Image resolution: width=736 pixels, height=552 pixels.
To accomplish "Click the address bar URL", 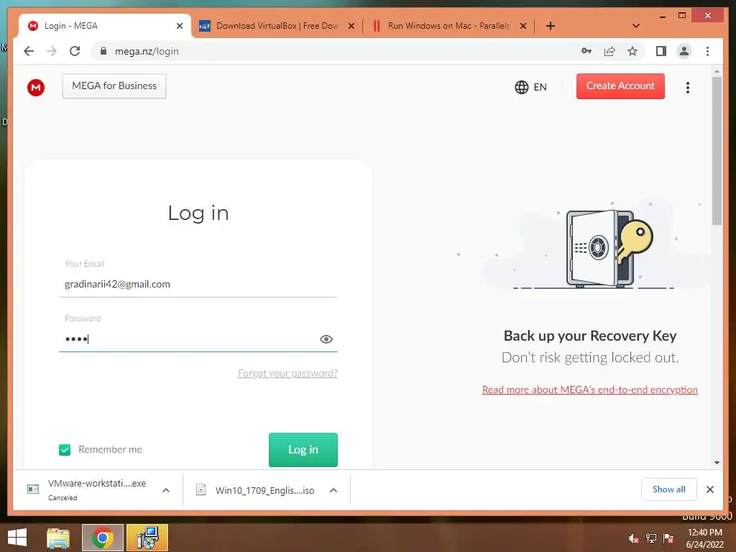I will (147, 51).
